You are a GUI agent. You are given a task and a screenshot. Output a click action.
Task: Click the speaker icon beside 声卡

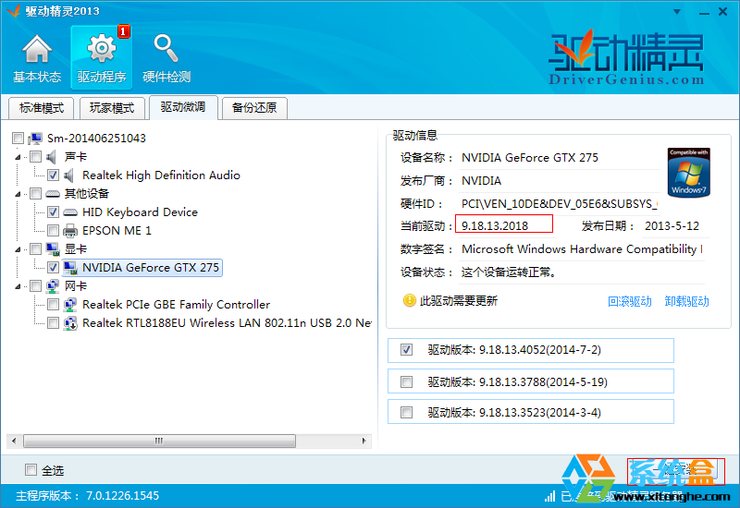(52, 156)
